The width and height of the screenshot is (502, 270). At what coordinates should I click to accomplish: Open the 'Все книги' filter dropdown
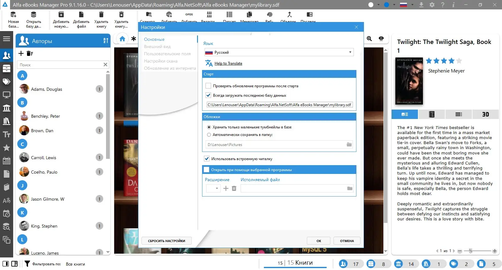pyautogui.click(x=75, y=264)
